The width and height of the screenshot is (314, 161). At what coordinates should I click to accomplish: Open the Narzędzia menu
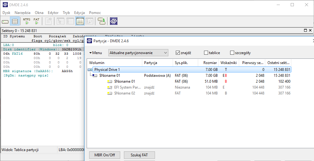point(22,13)
